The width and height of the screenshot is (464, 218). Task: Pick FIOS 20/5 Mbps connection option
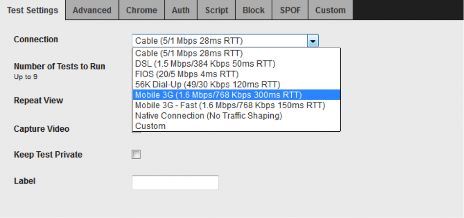(237, 74)
